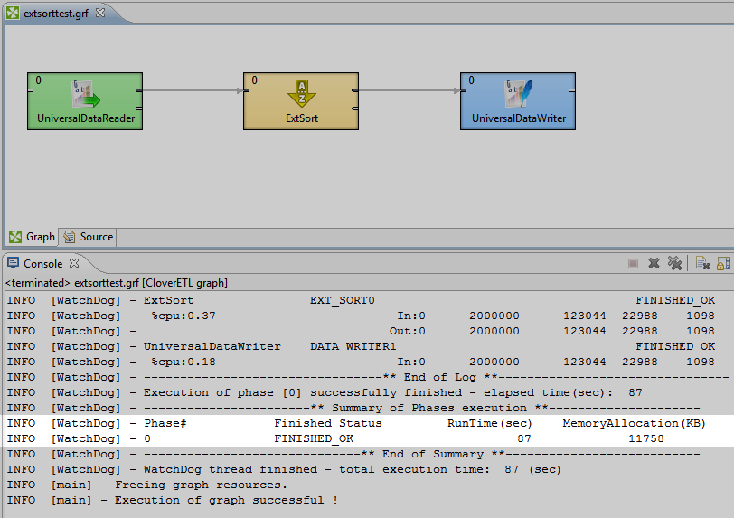
Task: Click the EXT_SORT0 identifier in log
Action: click(x=343, y=300)
